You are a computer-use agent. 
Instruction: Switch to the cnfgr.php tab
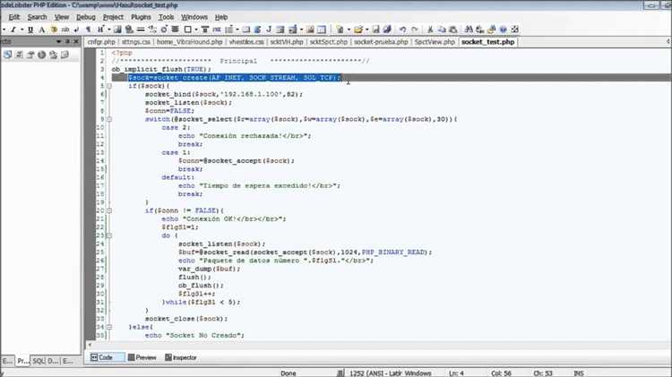coord(101,42)
